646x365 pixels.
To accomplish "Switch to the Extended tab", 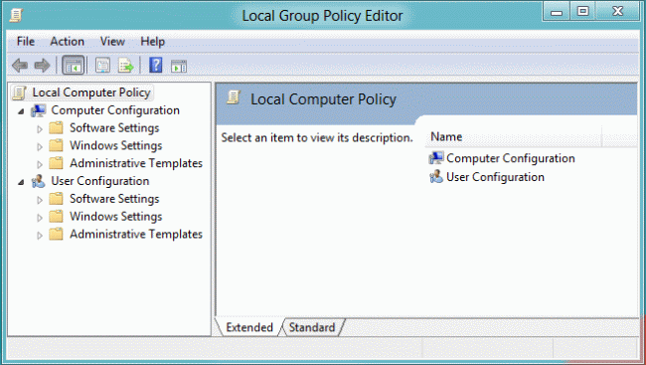I will [x=249, y=327].
